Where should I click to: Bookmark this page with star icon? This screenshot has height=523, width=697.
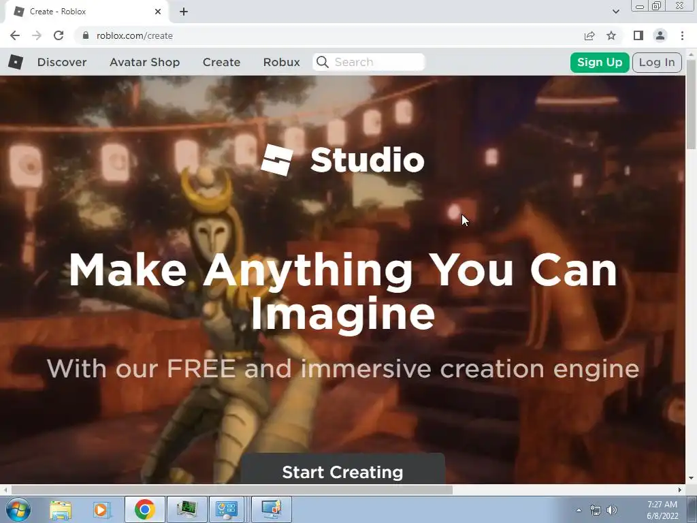[x=611, y=35]
